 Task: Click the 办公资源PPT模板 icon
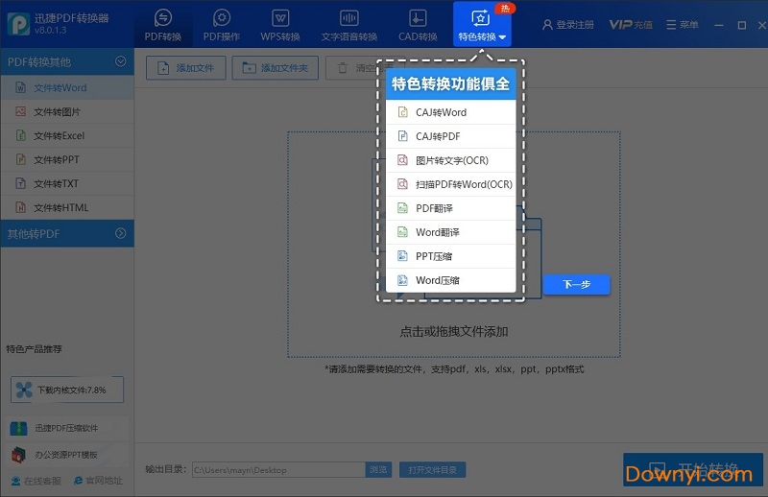[x=18, y=456]
